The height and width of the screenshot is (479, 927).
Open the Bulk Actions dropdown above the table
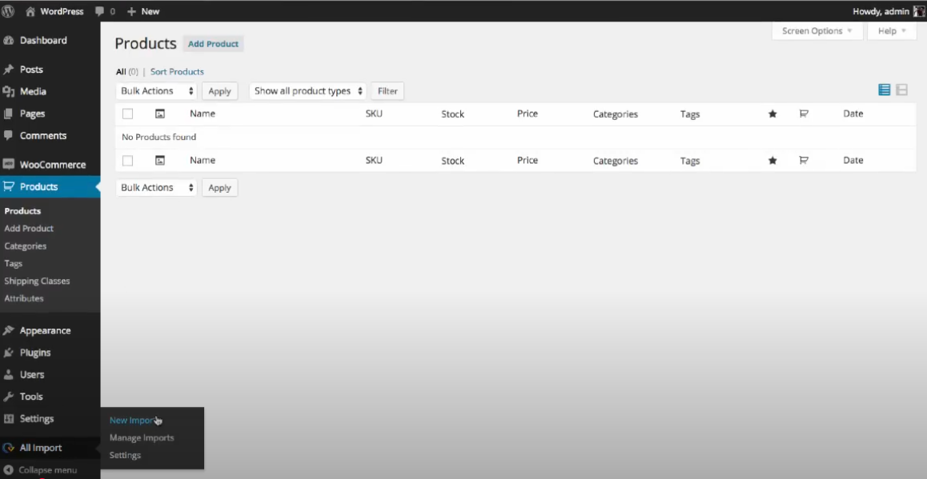coord(157,91)
